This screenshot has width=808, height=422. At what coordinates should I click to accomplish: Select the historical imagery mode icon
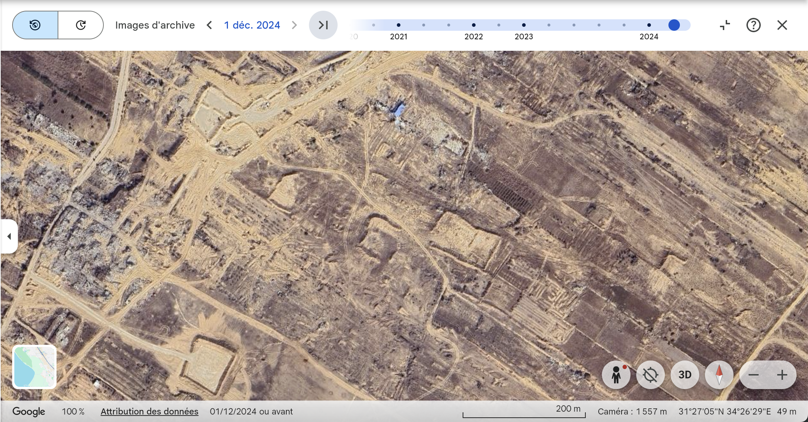pos(35,25)
